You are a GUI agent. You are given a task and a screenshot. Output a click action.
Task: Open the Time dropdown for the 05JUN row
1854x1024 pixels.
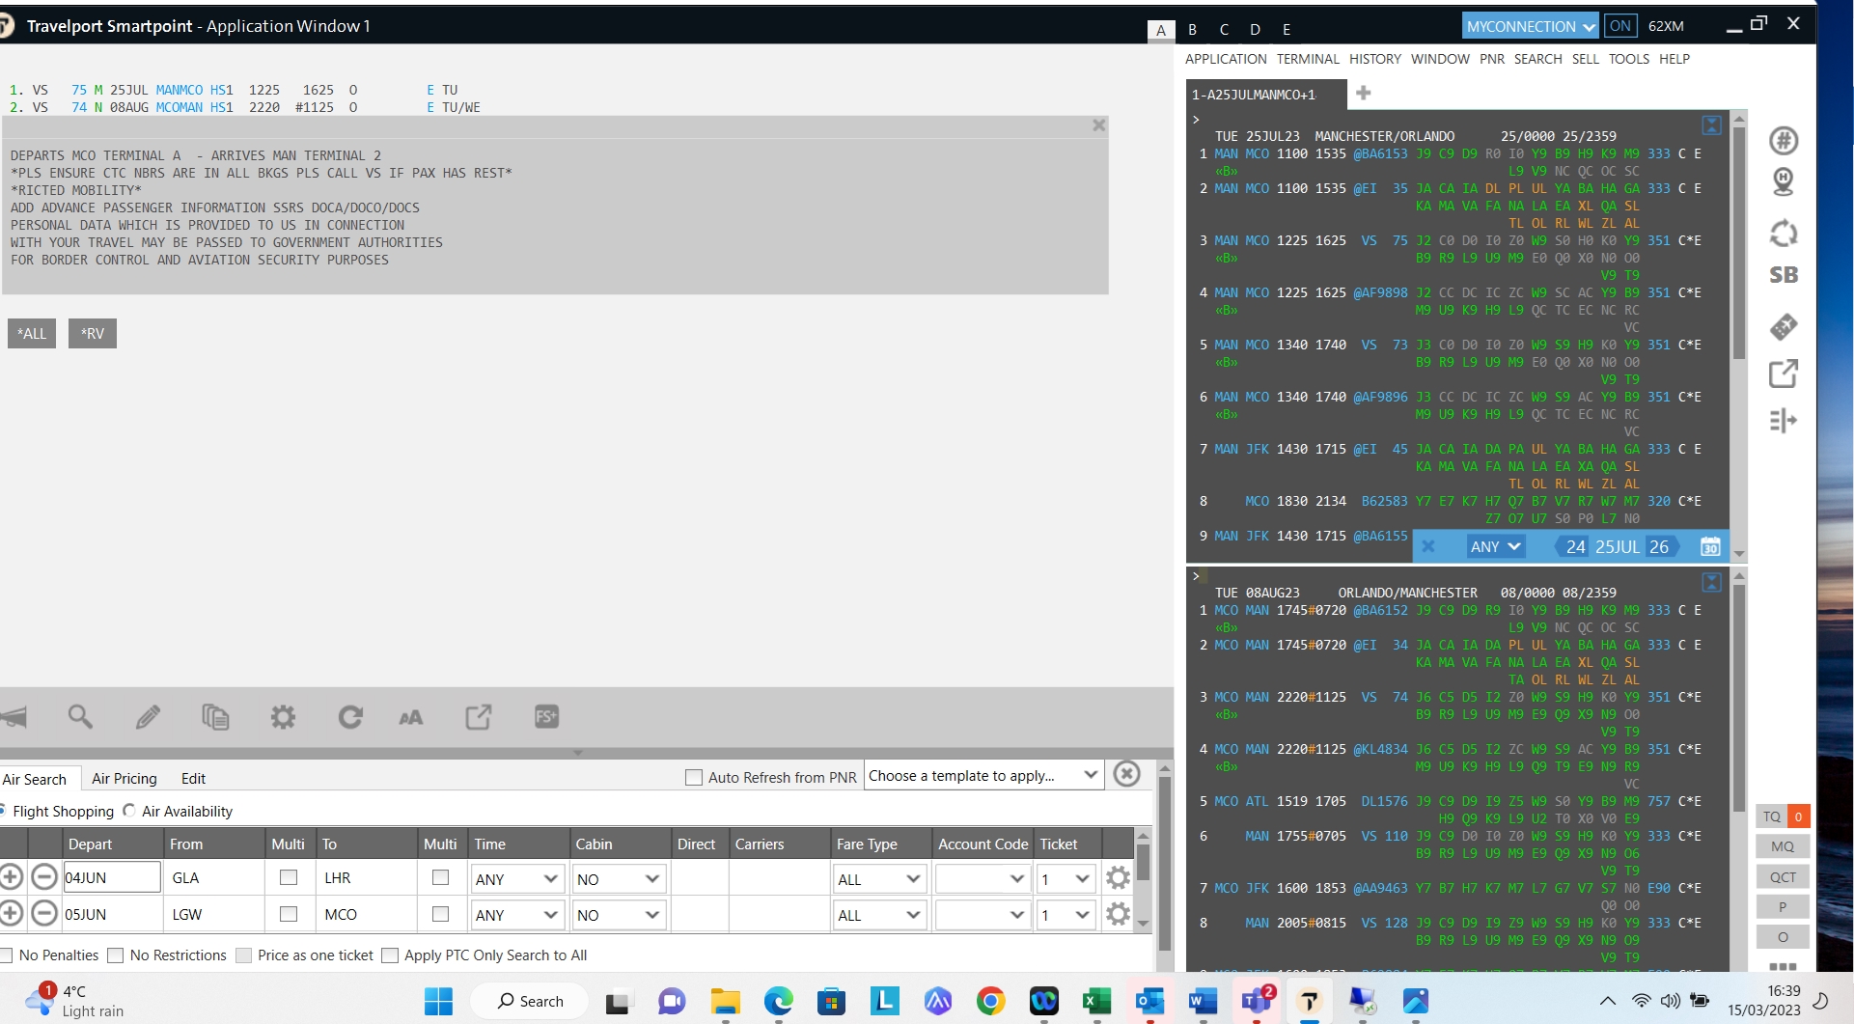tap(516, 914)
